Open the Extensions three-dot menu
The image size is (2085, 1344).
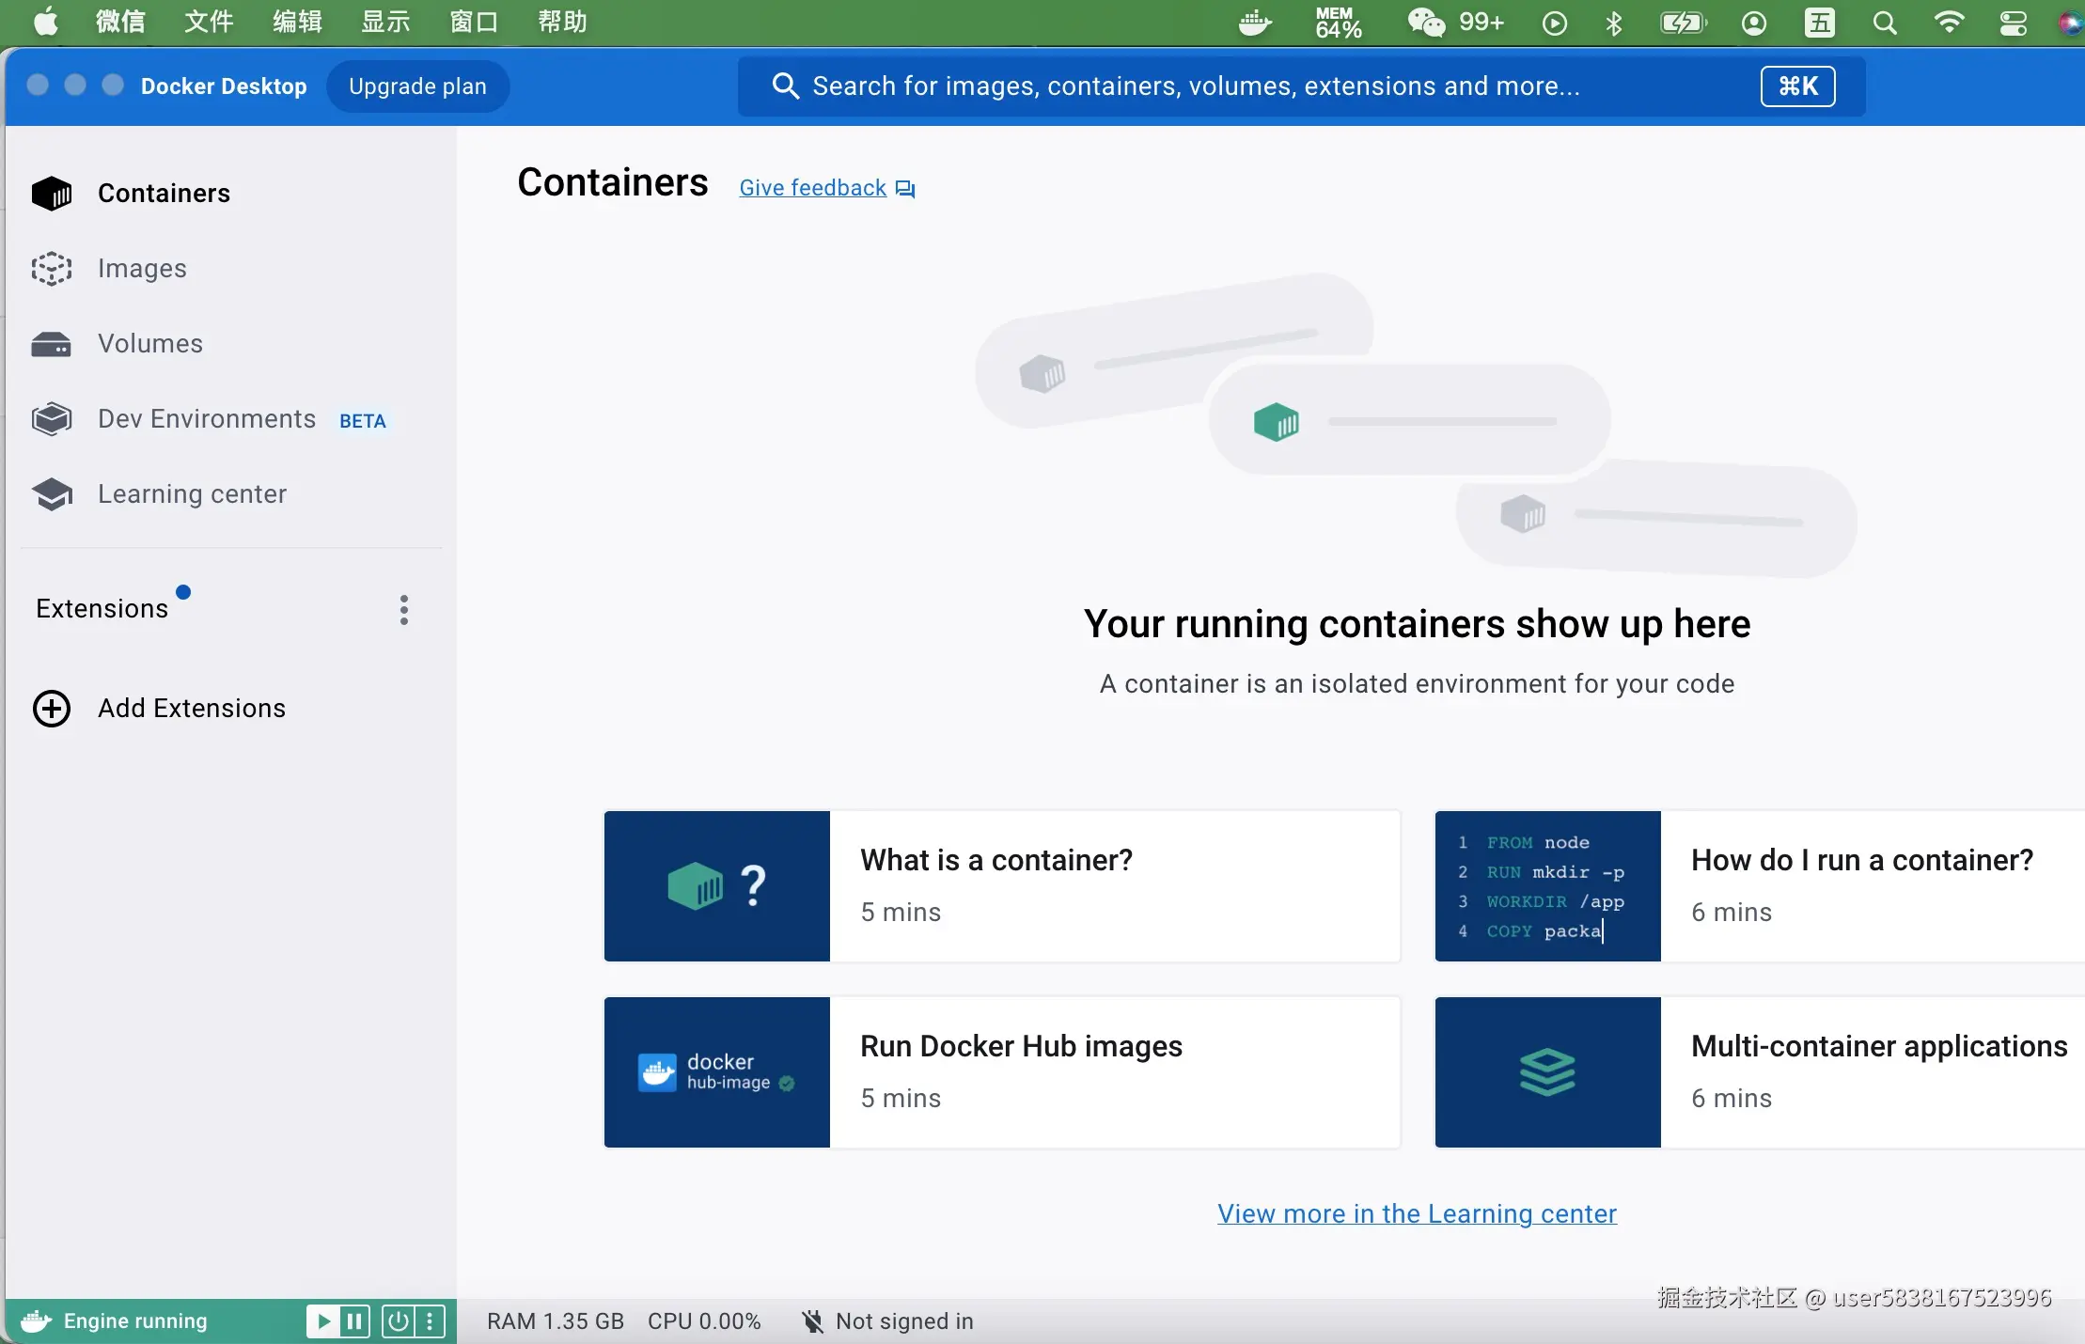(x=404, y=610)
